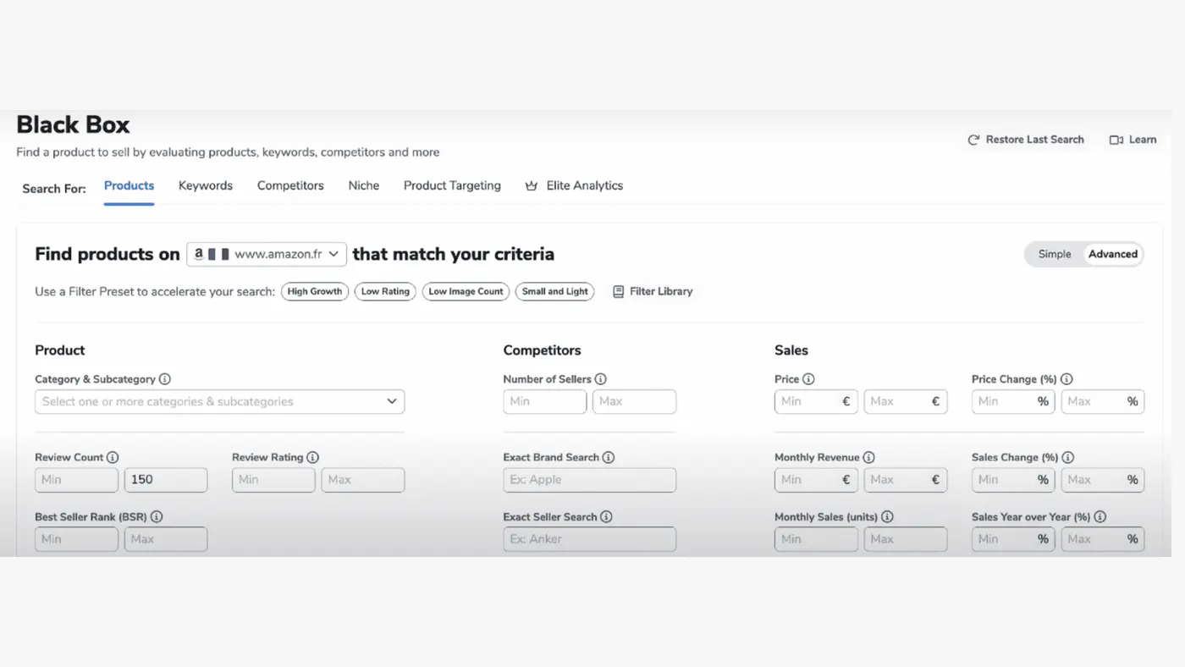
Task: Click the Filter Library book icon
Action: (619, 291)
